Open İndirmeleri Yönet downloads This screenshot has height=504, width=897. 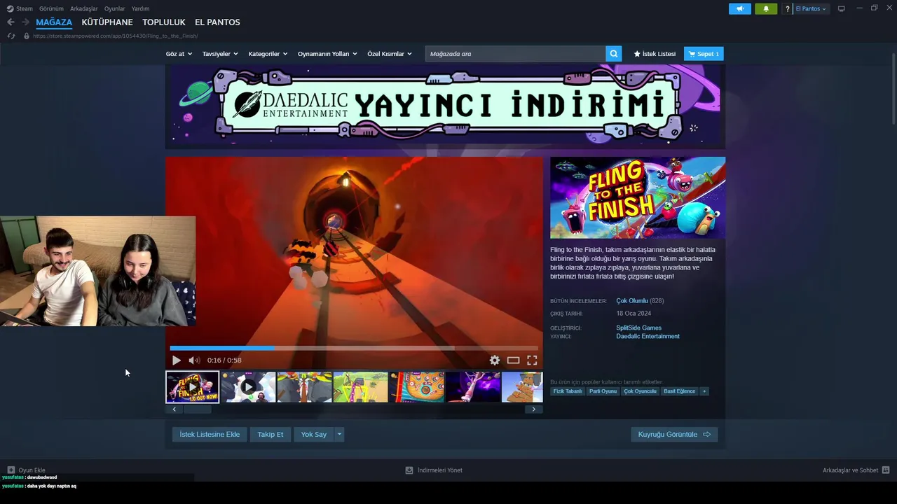point(434,470)
